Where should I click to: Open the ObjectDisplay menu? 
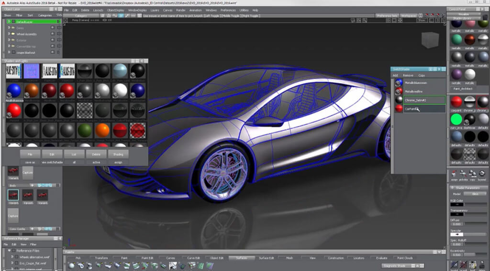(x=116, y=10)
